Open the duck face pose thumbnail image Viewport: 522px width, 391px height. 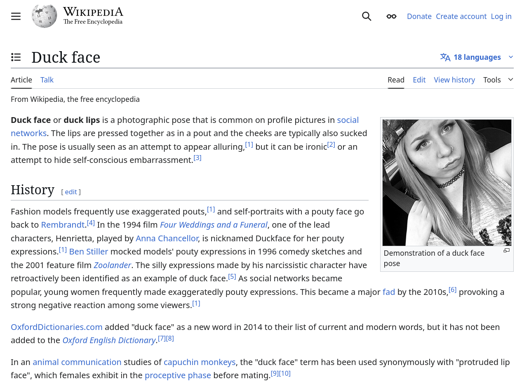click(x=447, y=183)
